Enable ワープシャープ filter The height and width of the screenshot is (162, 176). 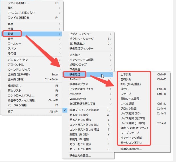(x=142, y=133)
